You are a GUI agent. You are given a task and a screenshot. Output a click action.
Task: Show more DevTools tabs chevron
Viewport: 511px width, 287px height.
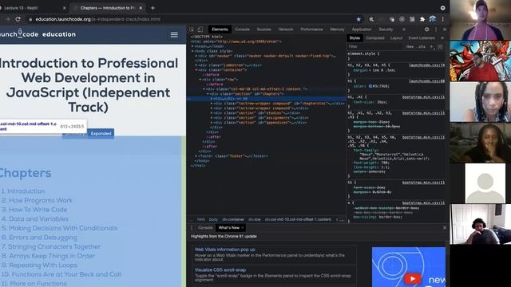click(404, 29)
